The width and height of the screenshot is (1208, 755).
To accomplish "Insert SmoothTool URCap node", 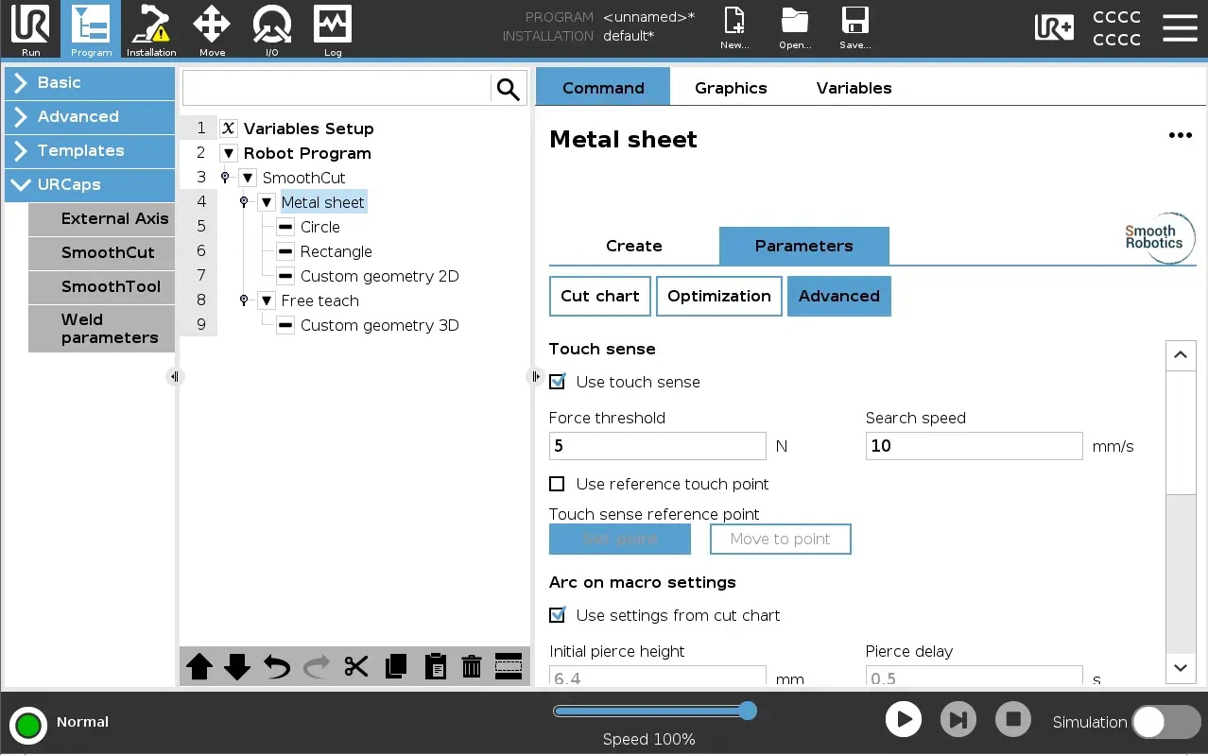I will pyautogui.click(x=102, y=286).
